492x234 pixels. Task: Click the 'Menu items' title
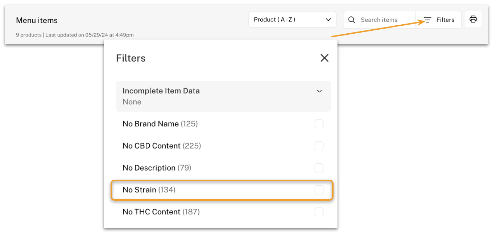37,21
